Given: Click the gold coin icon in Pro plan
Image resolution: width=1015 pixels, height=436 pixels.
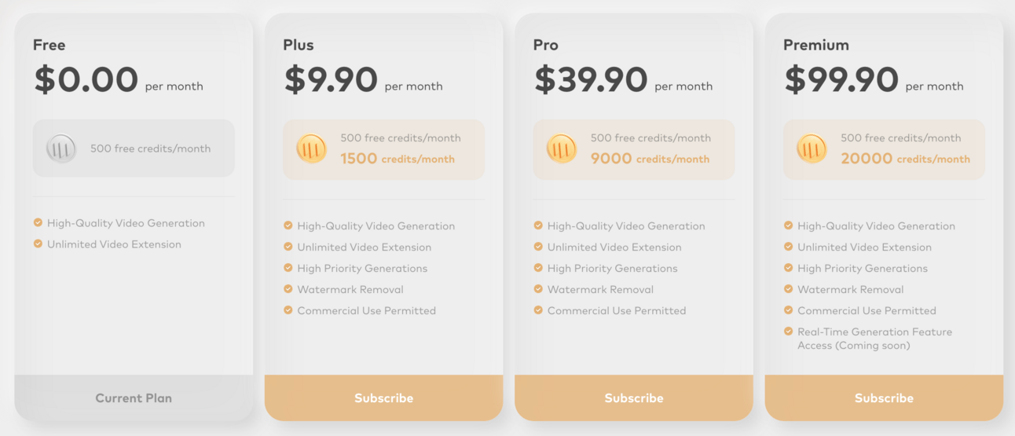Looking at the screenshot, I should pyautogui.click(x=561, y=148).
